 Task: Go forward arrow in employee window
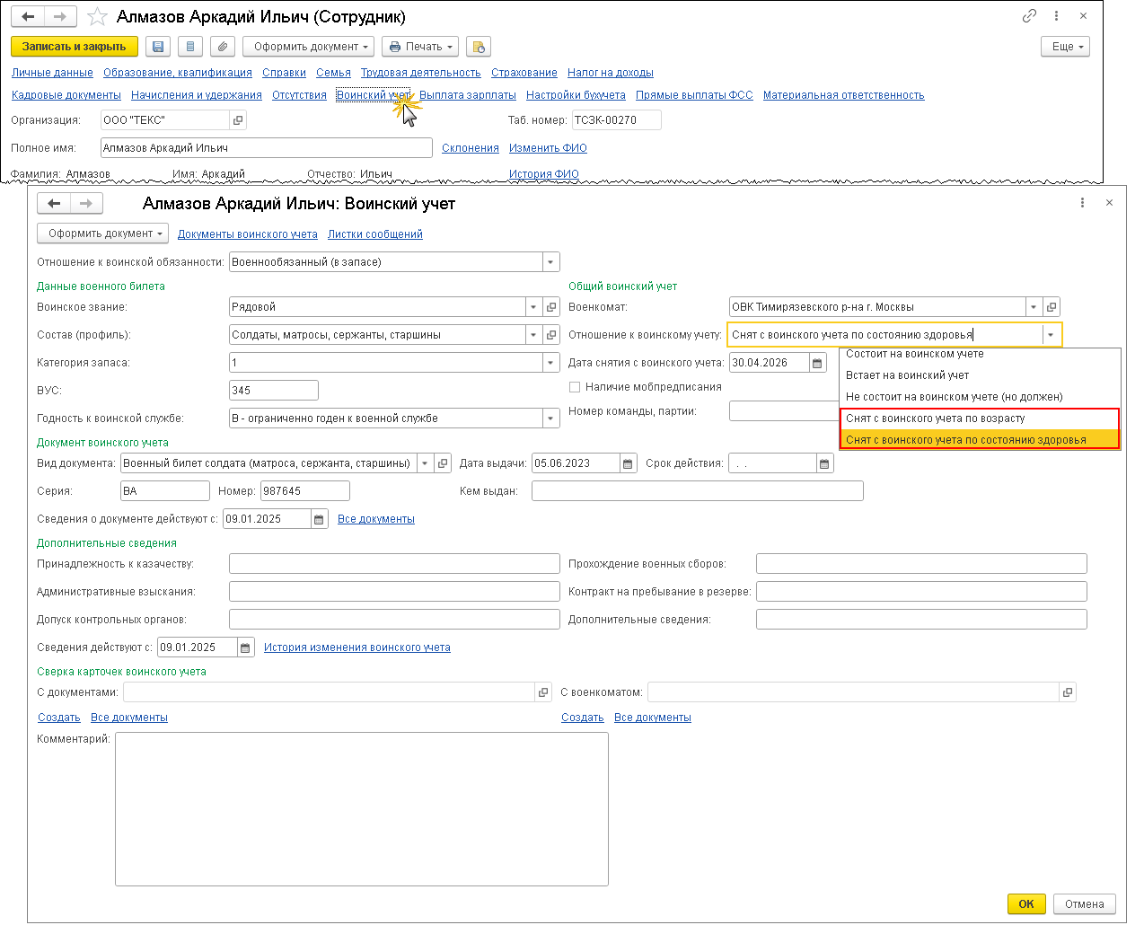point(60,17)
